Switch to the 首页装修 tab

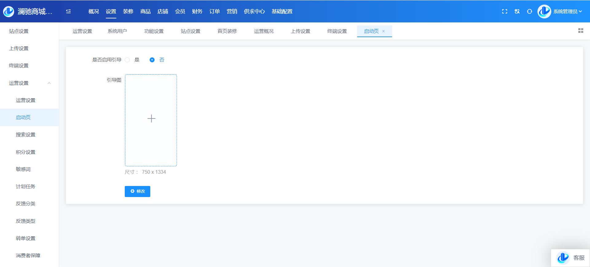tap(227, 31)
